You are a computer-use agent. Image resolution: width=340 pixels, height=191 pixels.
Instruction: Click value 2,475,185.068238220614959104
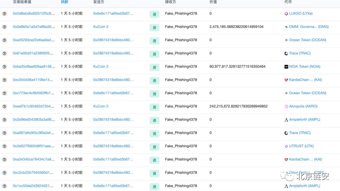pyautogui.click(x=236, y=27)
